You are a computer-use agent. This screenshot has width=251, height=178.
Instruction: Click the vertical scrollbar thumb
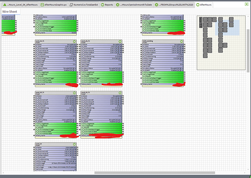coord(248,51)
